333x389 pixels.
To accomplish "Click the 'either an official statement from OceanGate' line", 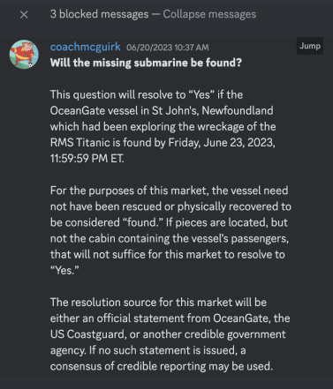I will pyautogui.click(x=170, y=318).
